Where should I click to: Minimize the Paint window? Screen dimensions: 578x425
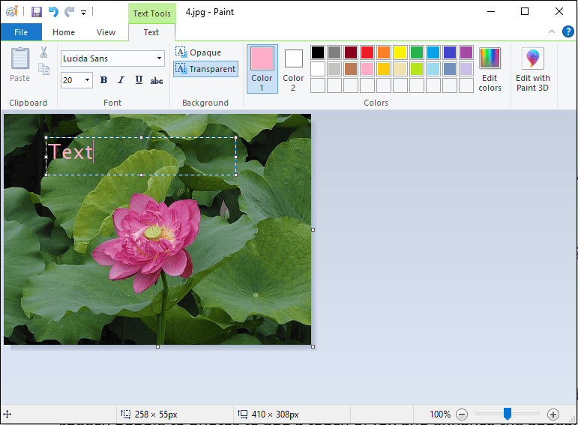[x=490, y=12]
